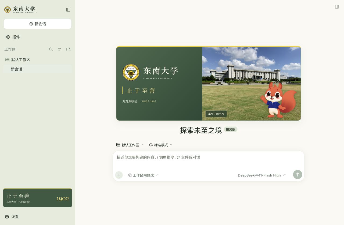Viewport: 344px width, 225px height.
Task: Click the 预览版 badge
Action: (x=231, y=129)
